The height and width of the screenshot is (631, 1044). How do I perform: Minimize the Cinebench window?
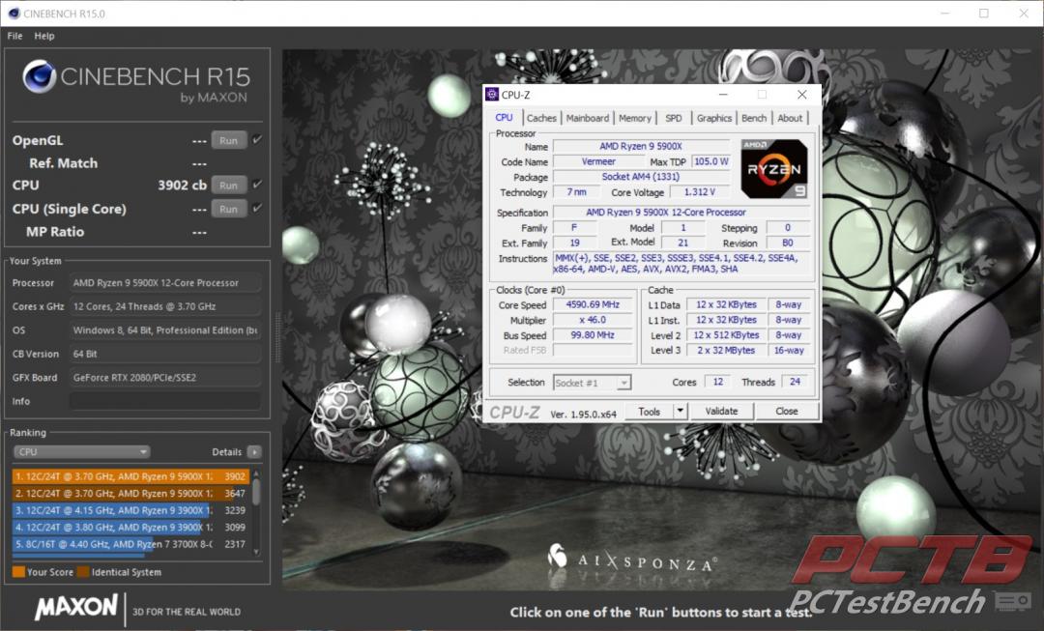945,14
